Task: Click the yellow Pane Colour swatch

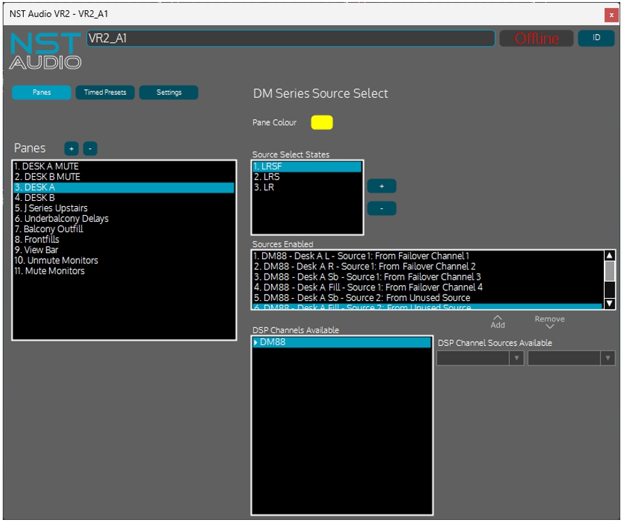Action: (x=321, y=123)
